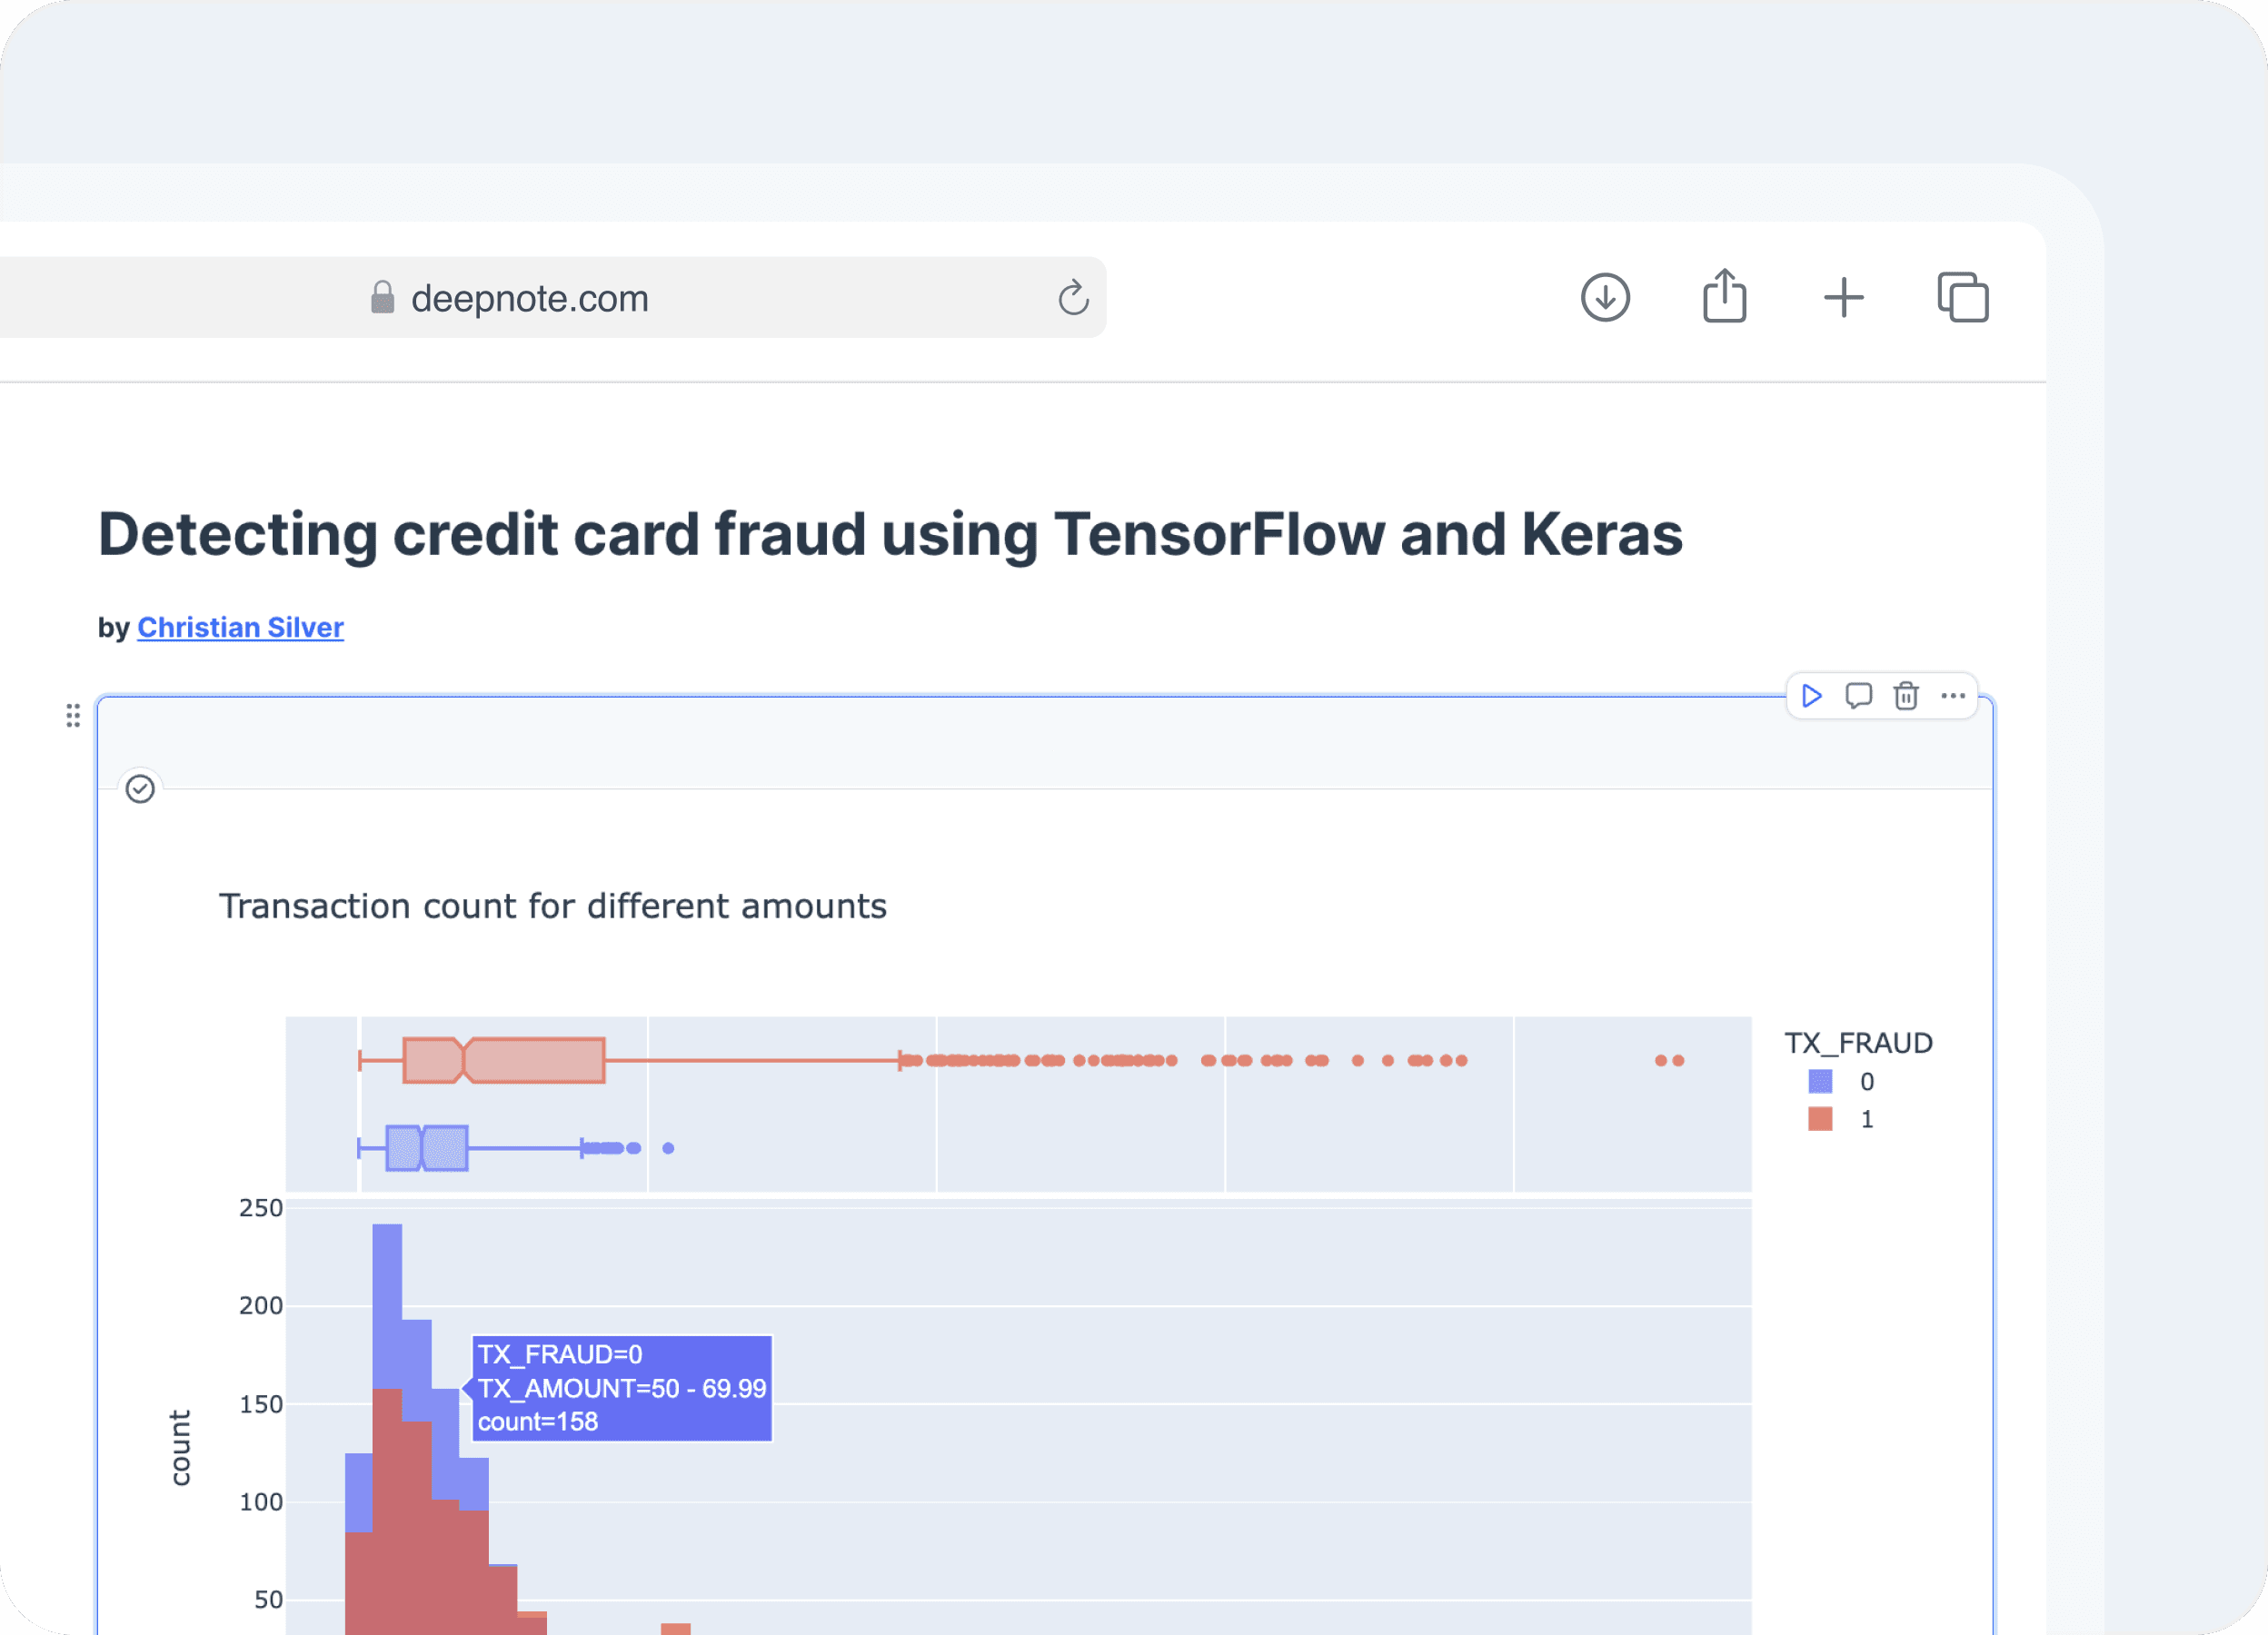Add a comment to the cell
This screenshot has height=1635, width=2268.
tap(1858, 697)
